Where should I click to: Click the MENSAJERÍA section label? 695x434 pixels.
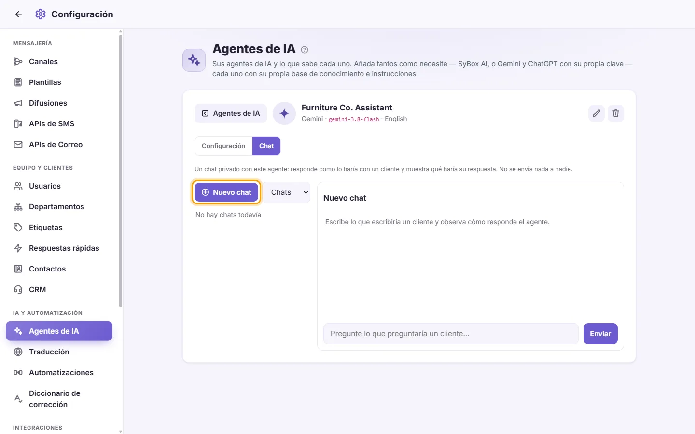pos(32,43)
